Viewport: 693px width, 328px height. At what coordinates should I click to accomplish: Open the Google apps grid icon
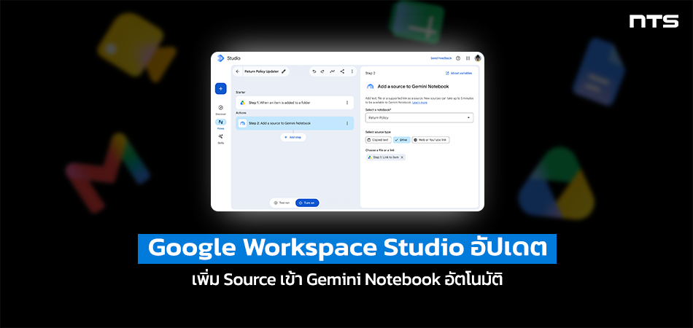pos(468,58)
